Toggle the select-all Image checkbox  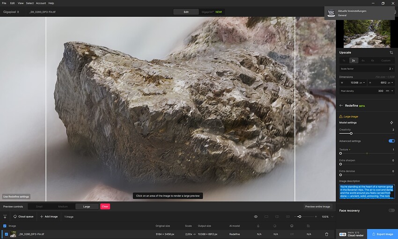pyautogui.click(x=5, y=226)
